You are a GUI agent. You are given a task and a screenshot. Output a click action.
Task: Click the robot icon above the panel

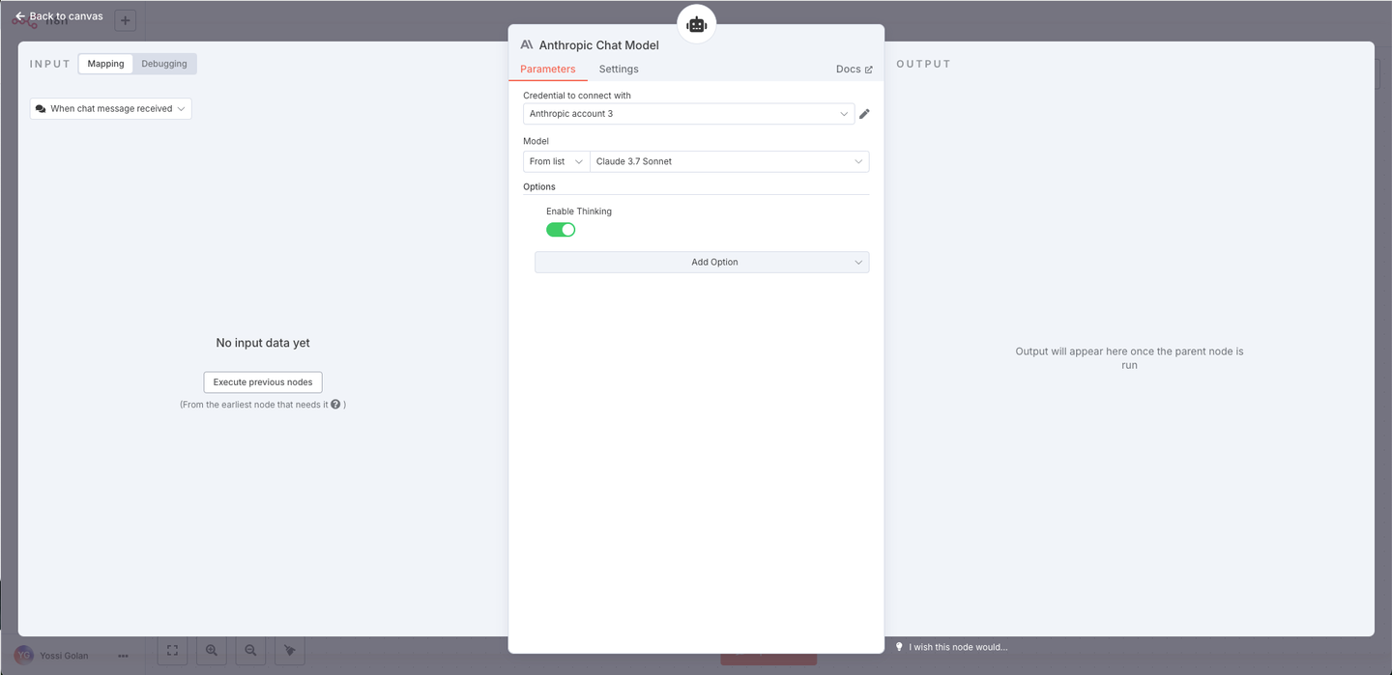[696, 25]
